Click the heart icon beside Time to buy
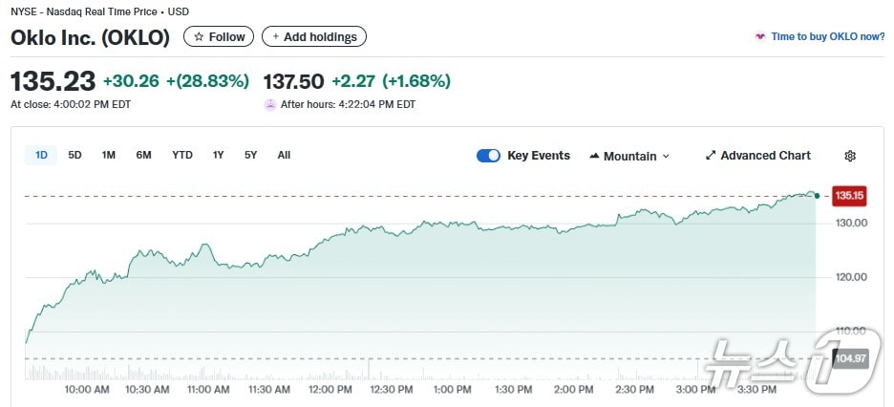Image resolution: width=894 pixels, height=407 pixels. coord(760,36)
